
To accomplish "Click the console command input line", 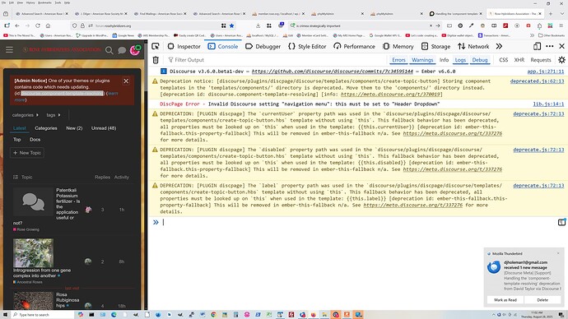I will click(x=359, y=222).
